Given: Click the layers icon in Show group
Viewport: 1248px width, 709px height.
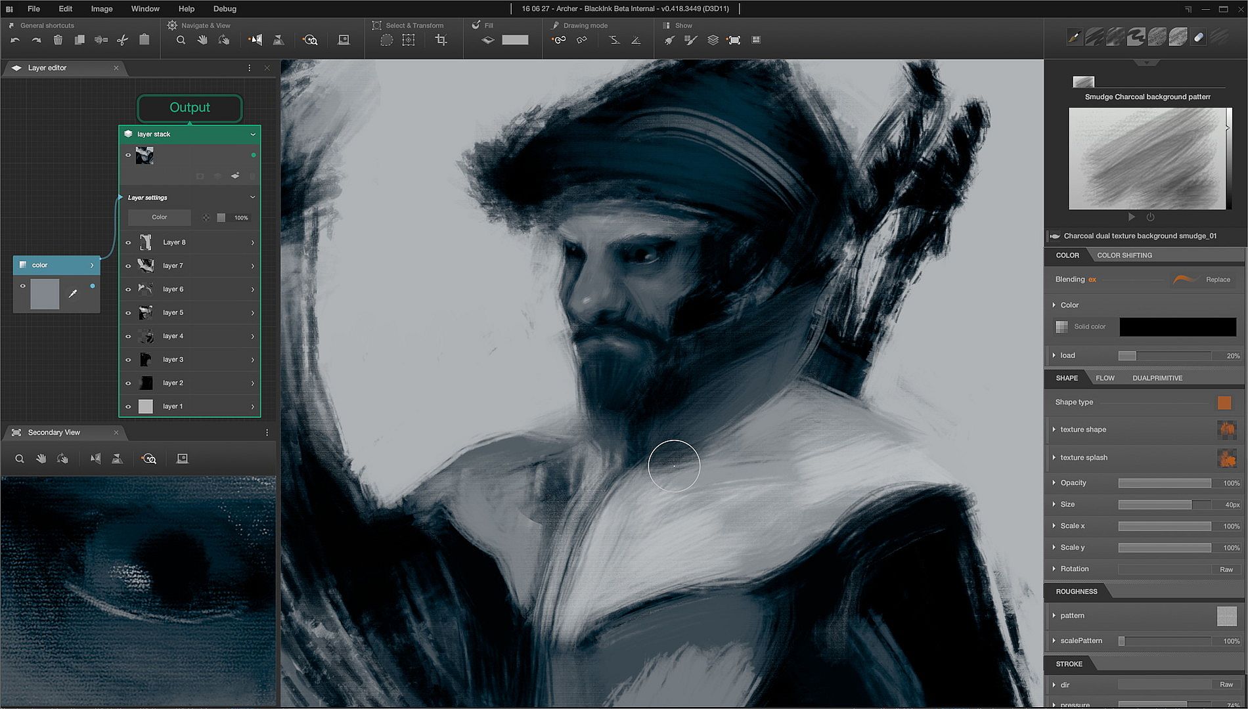Looking at the screenshot, I should (713, 40).
